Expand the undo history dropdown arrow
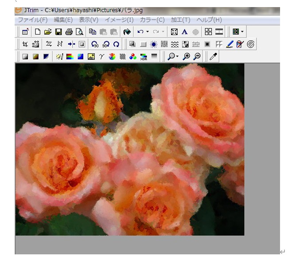This screenshot has width=292, height=261. (x=147, y=32)
